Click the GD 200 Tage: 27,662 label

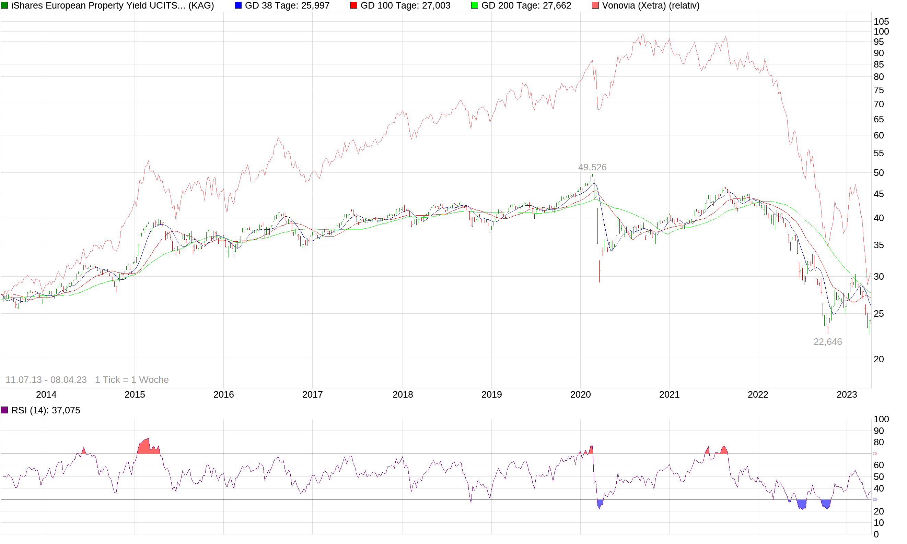point(526,5)
